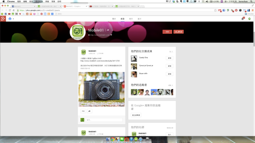
Task: Click the create page button in Google+ card
Action: [136, 115]
